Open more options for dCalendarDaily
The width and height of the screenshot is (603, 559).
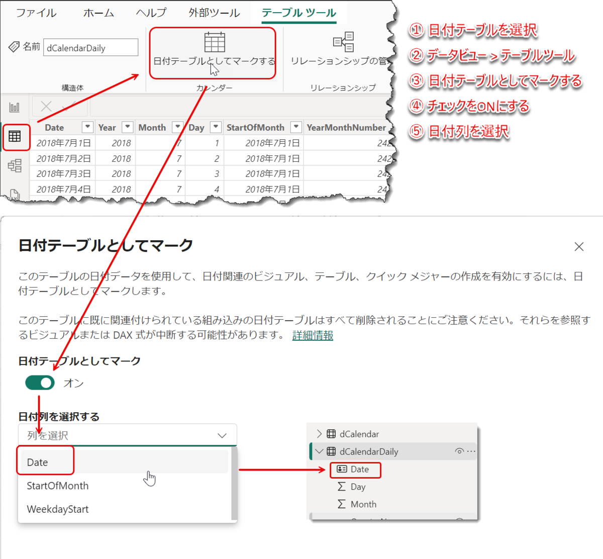[471, 451]
